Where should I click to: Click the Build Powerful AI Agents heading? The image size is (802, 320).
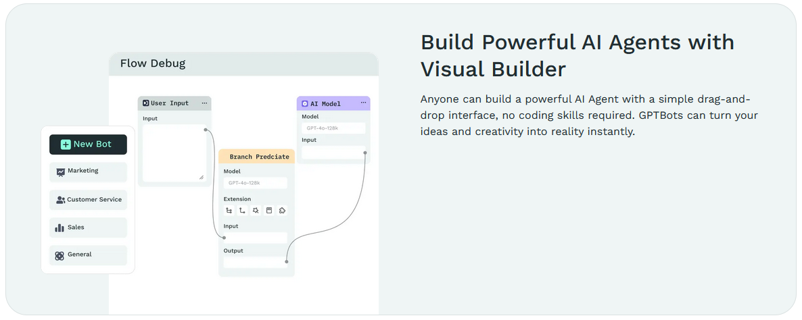pos(577,55)
